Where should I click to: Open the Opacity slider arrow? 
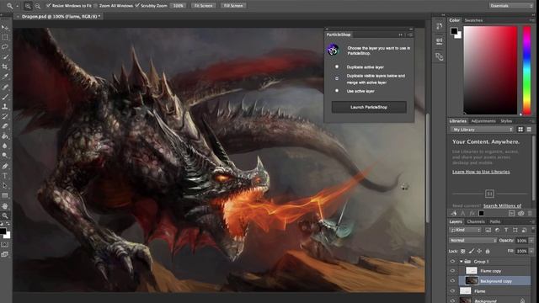pyautogui.click(x=531, y=241)
